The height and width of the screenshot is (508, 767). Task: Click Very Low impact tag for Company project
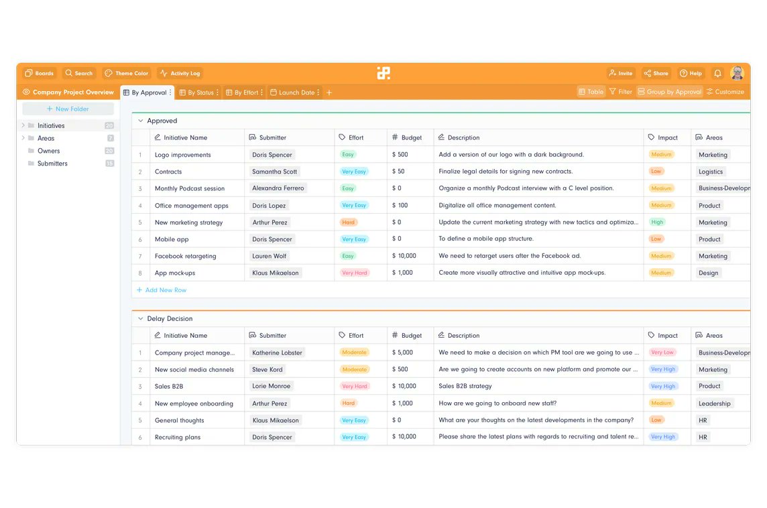[662, 353]
